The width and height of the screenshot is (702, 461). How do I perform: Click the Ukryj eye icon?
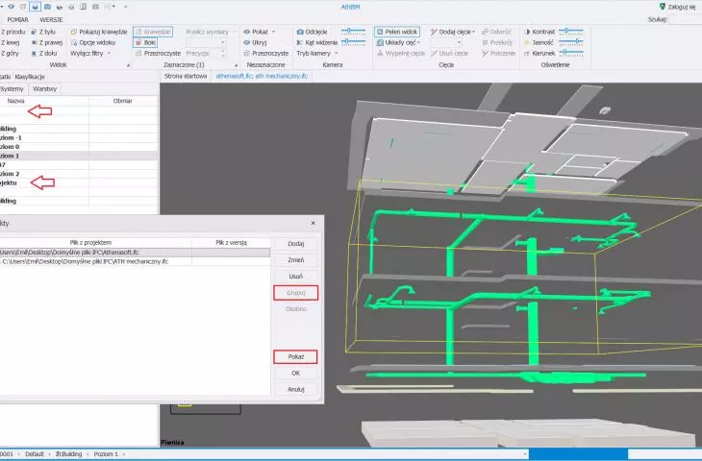pyautogui.click(x=247, y=42)
